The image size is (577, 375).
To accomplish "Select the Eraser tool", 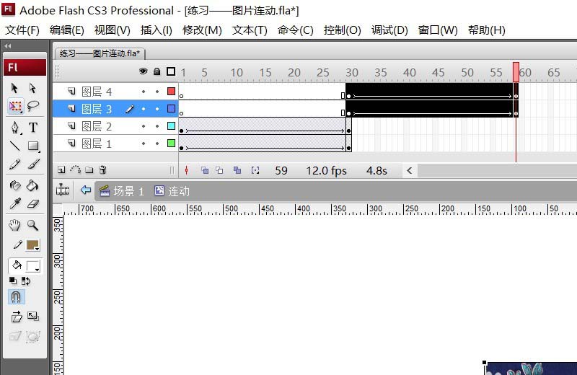I will tap(33, 203).
